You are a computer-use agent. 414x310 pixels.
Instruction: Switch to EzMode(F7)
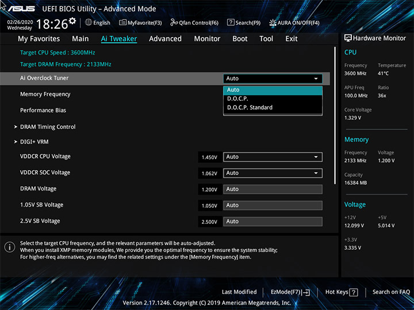click(290, 292)
